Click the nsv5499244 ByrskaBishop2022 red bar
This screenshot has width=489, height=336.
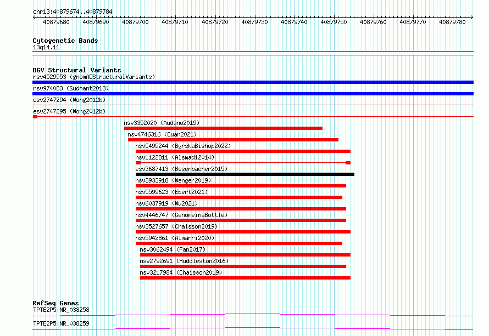tap(243, 151)
